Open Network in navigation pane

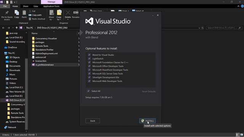click(x=12, y=127)
